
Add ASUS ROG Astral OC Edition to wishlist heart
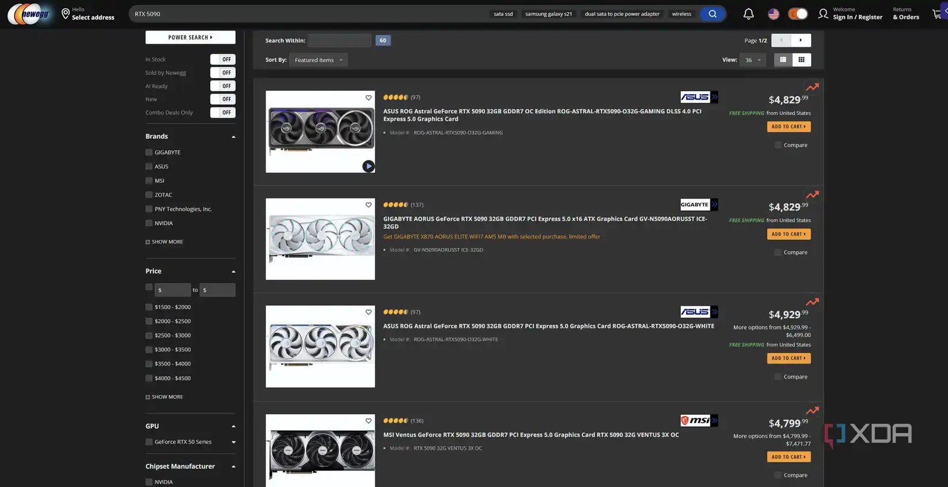pyautogui.click(x=369, y=98)
